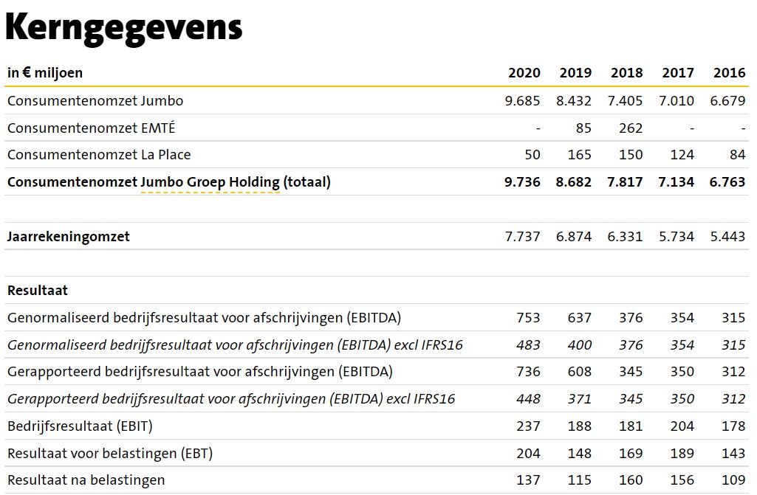
Task: Click Jaarrekeningomzet 2018 value 6.331
Action: pyautogui.click(x=625, y=237)
